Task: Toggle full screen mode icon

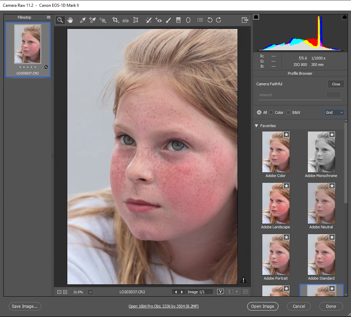Action: point(245,20)
